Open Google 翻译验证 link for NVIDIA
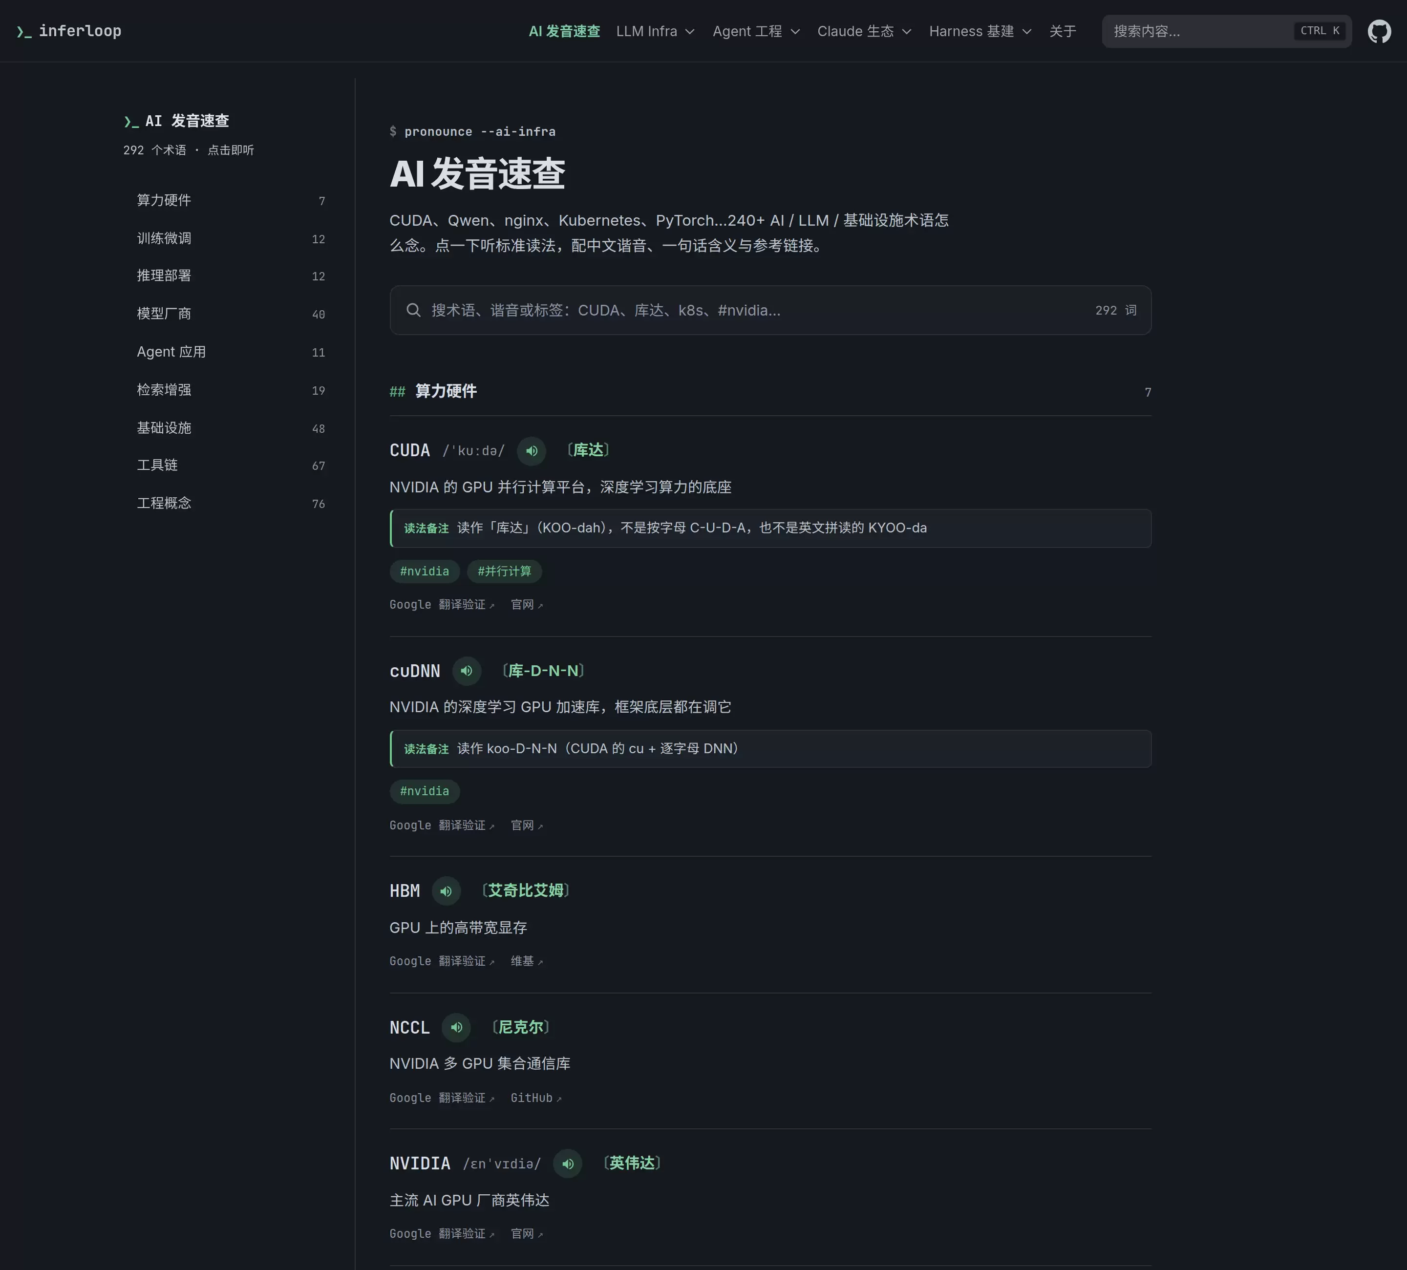 pyautogui.click(x=442, y=1234)
